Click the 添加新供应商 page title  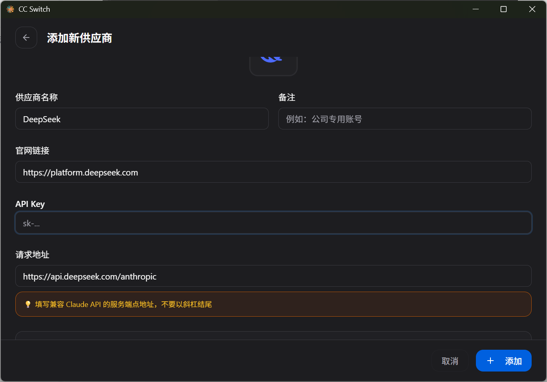pyautogui.click(x=80, y=38)
